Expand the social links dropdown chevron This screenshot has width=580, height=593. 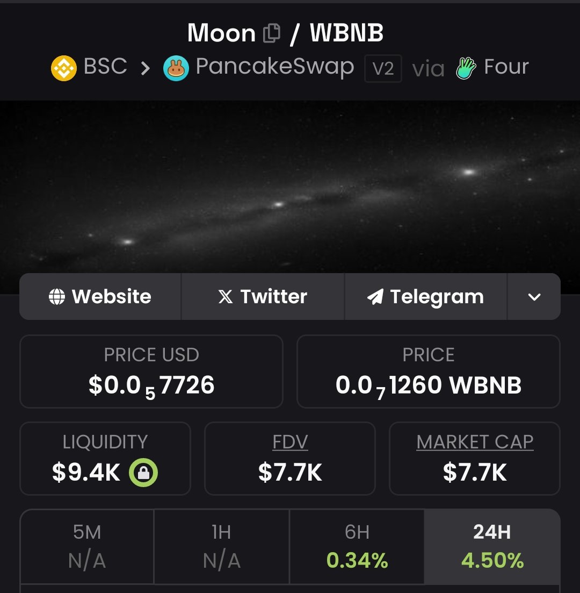[x=534, y=297]
